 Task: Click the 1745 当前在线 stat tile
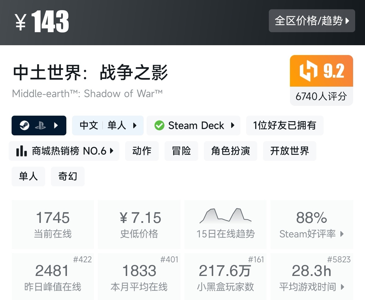pyautogui.click(x=53, y=224)
